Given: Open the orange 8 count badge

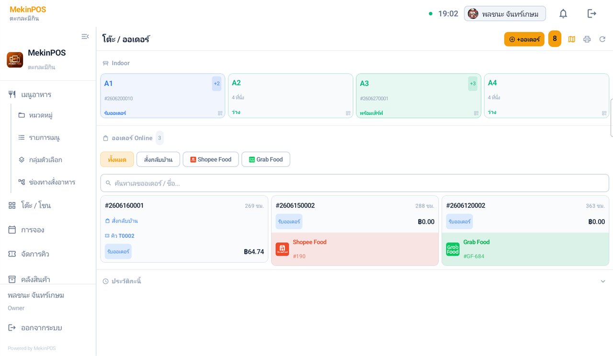Looking at the screenshot, I should [x=555, y=39].
